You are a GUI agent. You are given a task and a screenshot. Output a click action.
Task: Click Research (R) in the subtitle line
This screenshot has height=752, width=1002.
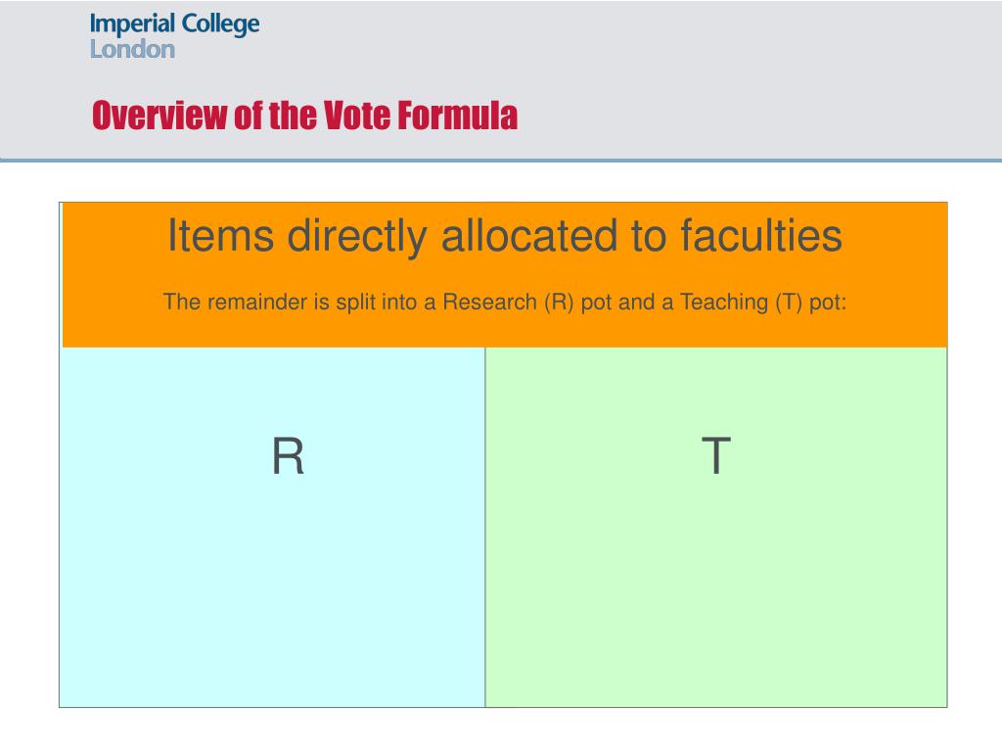pyautogui.click(x=508, y=302)
